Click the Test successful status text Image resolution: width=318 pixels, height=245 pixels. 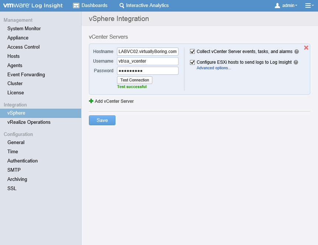pyautogui.click(x=132, y=87)
